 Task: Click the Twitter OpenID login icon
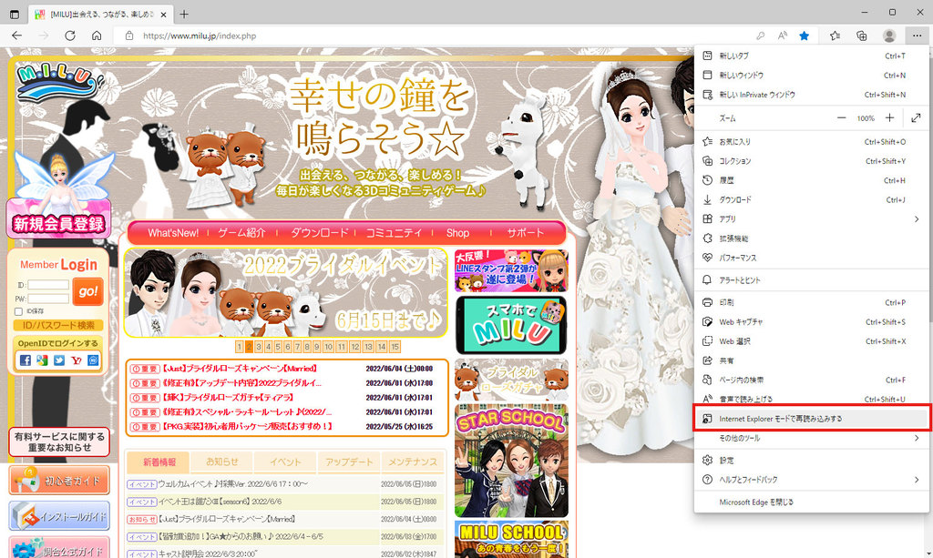[59, 360]
